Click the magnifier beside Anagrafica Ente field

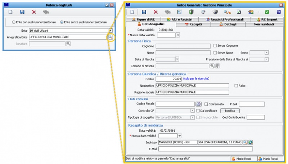(110, 37)
